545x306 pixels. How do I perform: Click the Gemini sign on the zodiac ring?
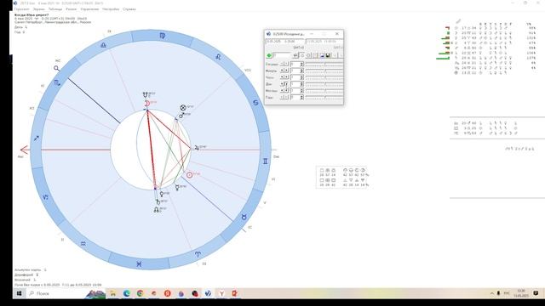pos(265,161)
